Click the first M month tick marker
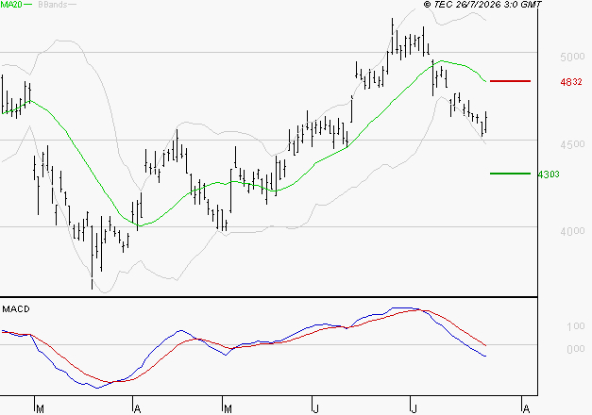592x415 pixels. coord(40,409)
